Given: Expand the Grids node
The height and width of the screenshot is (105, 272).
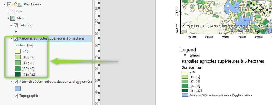Looking at the screenshot, I should coord(12,11).
